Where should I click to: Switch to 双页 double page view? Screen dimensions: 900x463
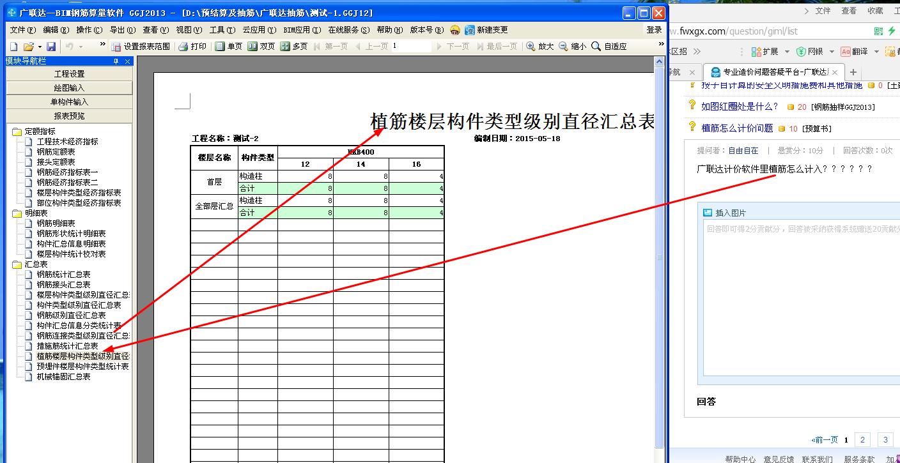(261, 47)
